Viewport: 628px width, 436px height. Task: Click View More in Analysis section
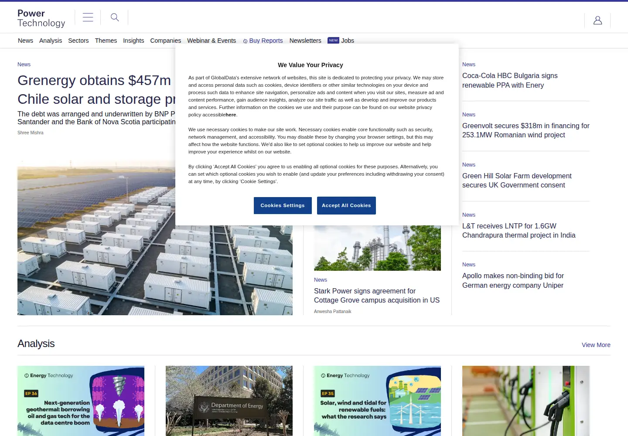(596, 345)
